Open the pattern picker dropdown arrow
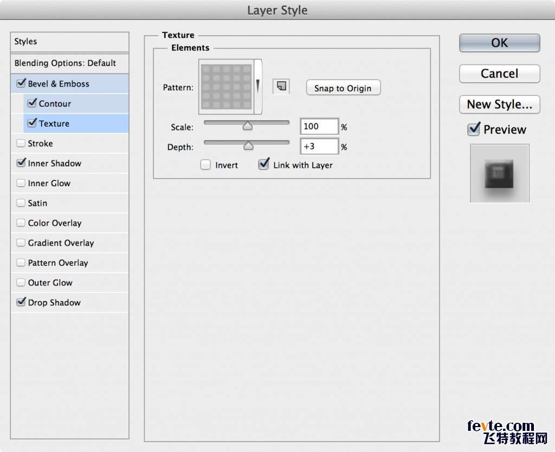The image size is (555, 452). [x=258, y=86]
